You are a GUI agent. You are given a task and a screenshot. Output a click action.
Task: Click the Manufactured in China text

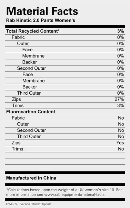point(31,178)
